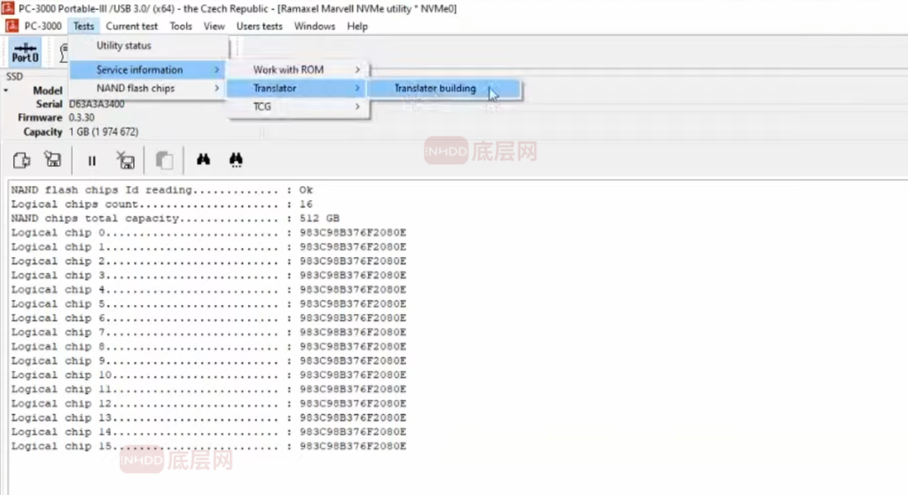The height and width of the screenshot is (495, 908).
Task: Select the Translator submenu entry
Action: pos(298,88)
